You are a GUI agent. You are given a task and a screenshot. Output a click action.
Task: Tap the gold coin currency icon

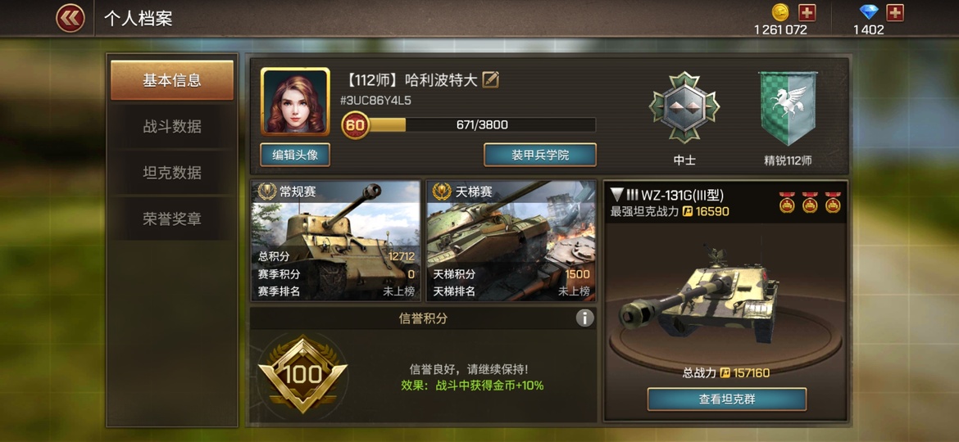779,12
